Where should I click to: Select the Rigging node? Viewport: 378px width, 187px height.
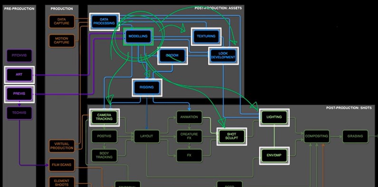[147, 88]
